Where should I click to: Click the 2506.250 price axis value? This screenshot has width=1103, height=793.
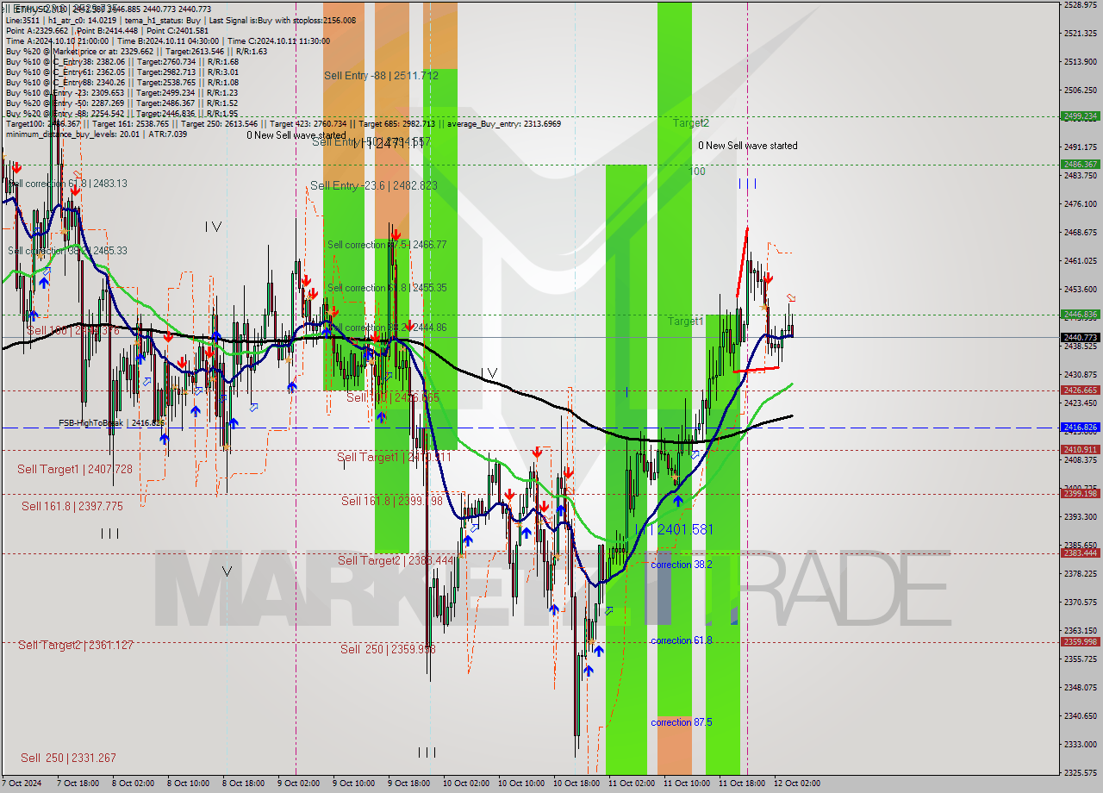click(x=1081, y=90)
